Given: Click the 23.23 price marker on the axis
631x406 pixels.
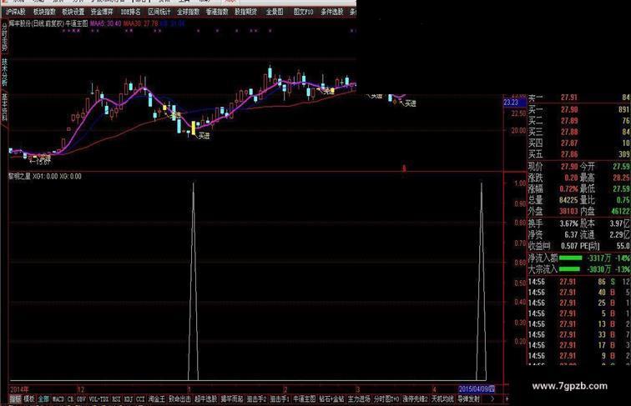Looking at the screenshot, I should pos(514,102).
